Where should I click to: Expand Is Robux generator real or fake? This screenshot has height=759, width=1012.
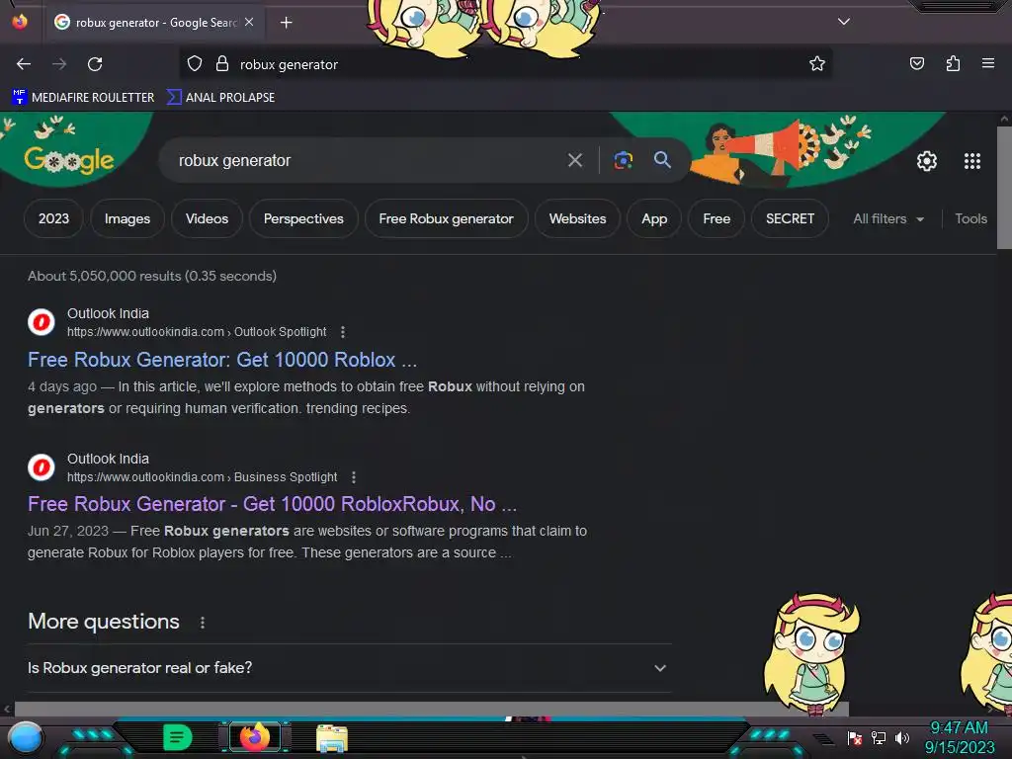[349, 668]
